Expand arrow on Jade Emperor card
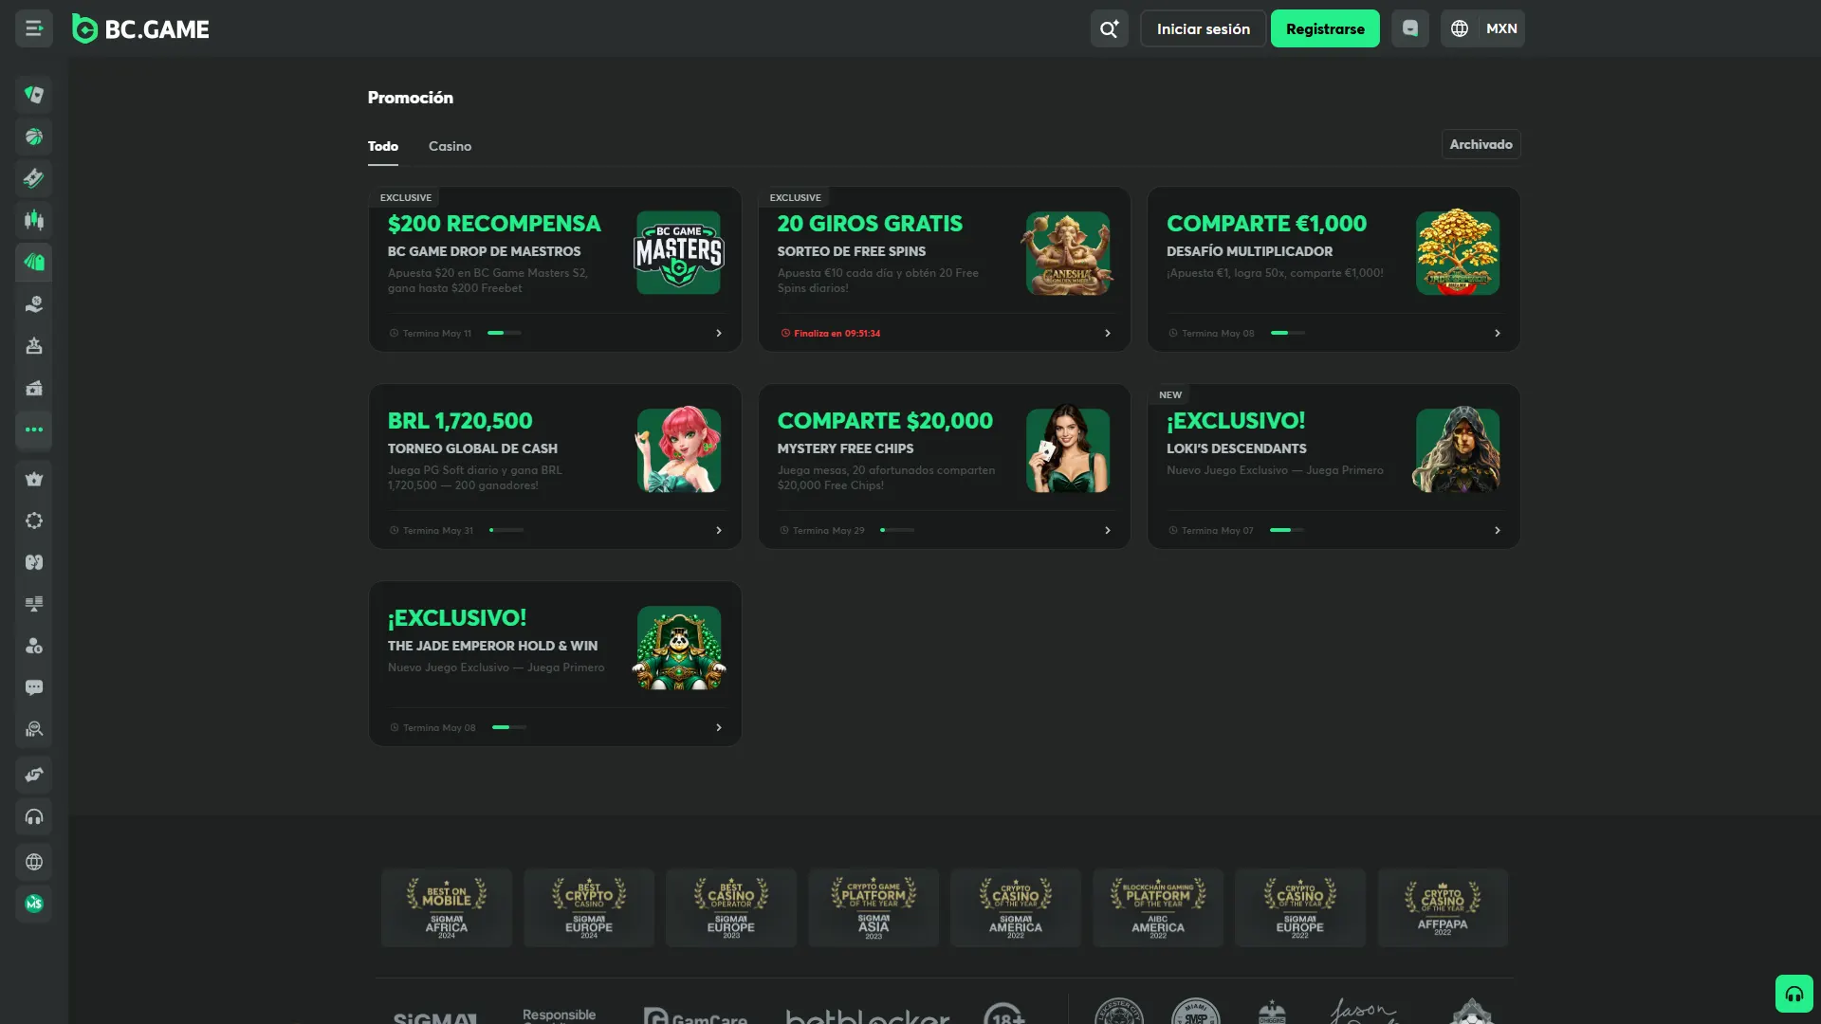Image resolution: width=1821 pixels, height=1024 pixels. (x=719, y=727)
